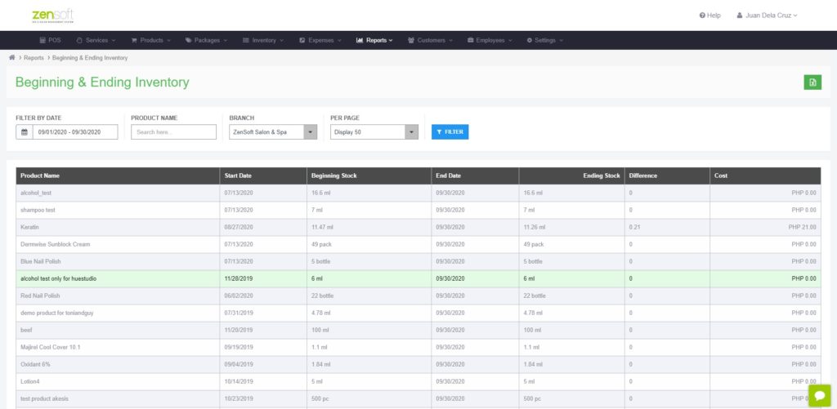Click the Help question mark icon

pos(702,16)
